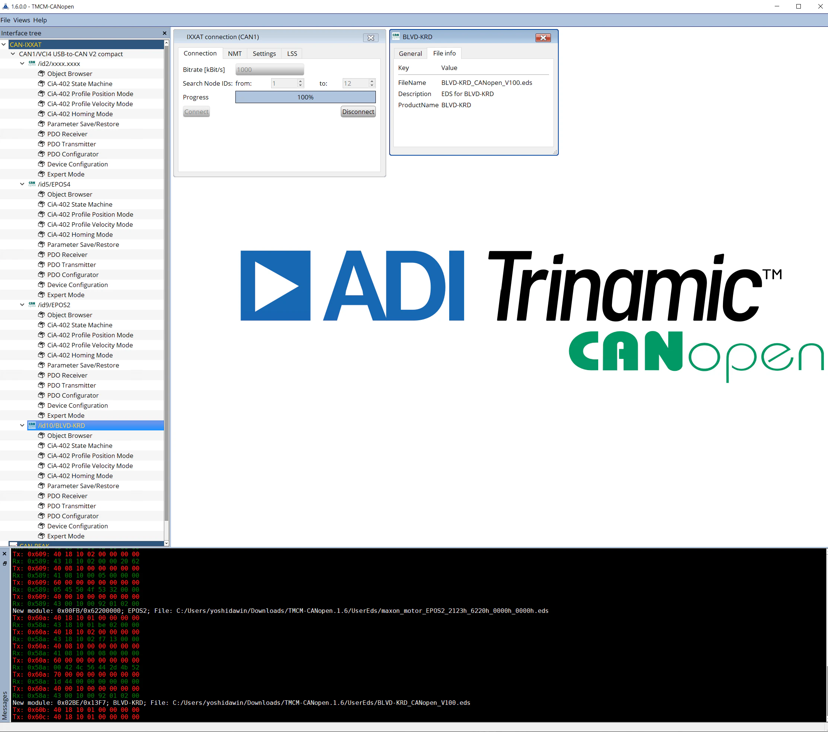Open the Help menu
The image size is (828, 732).
tap(40, 20)
